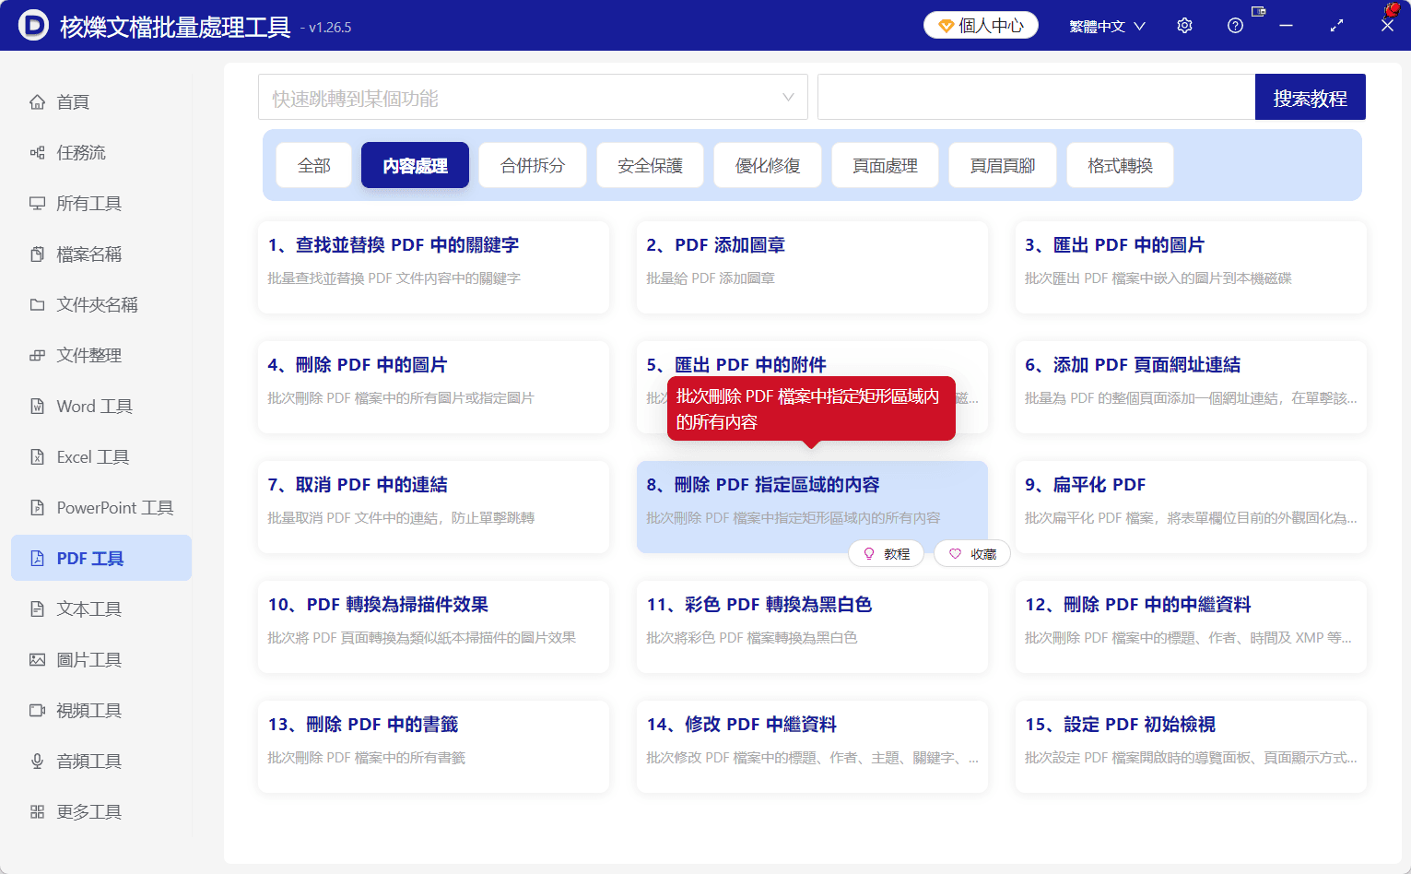Viewport: 1411px width, 874px height.
Task: Click the app logo icon in title bar
Action: [x=33, y=26]
